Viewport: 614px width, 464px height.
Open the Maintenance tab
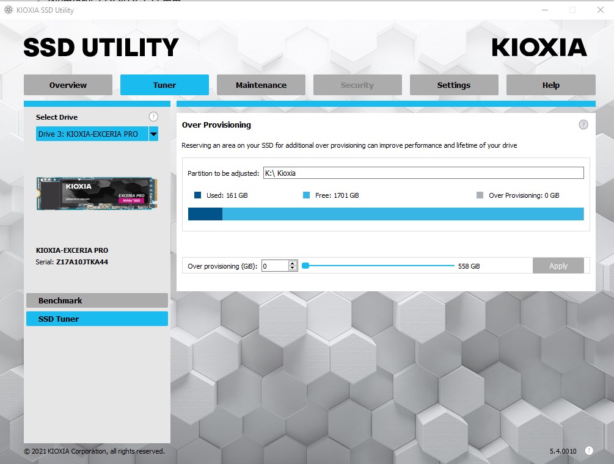coord(261,85)
